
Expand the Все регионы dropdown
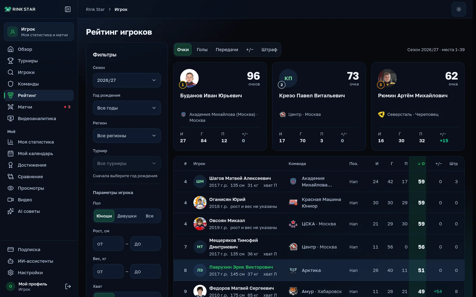pyautogui.click(x=127, y=136)
